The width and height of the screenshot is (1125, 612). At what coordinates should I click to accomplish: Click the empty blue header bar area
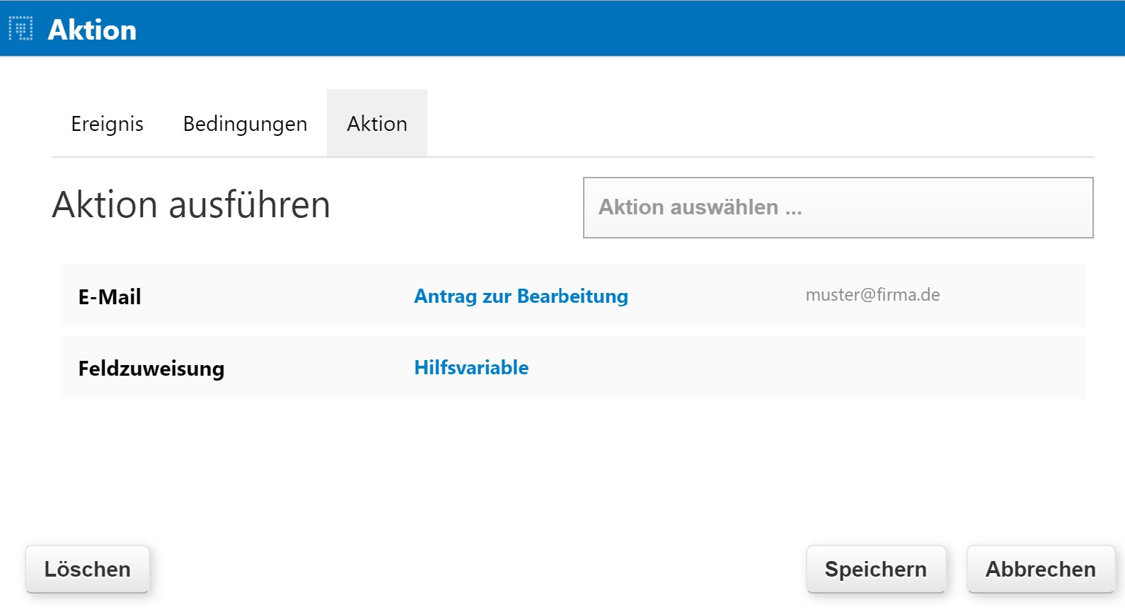pyautogui.click(x=637, y=28)
